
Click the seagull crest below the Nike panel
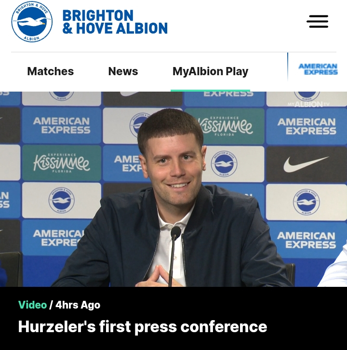tap(306, 202)
